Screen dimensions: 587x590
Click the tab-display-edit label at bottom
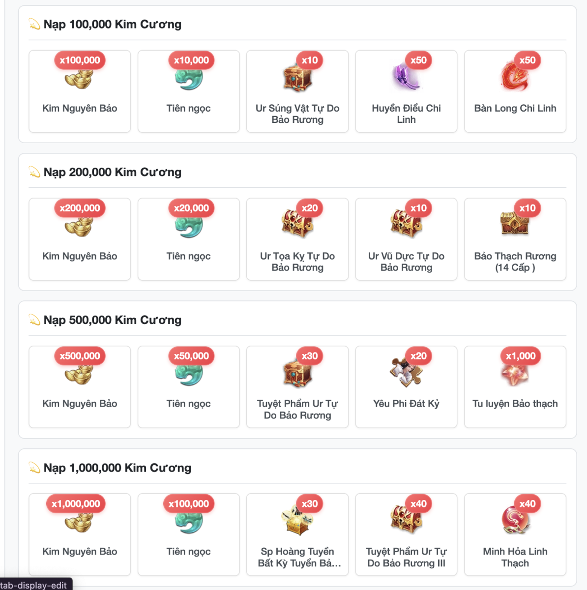click(33, 585)
